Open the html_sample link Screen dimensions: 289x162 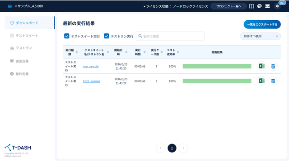pos(91,81)
